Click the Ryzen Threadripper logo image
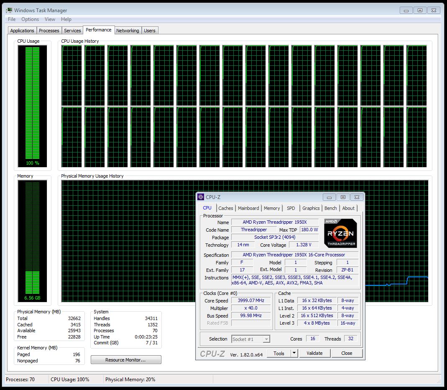This screenshot has width=447, height=390. point(340,233)
